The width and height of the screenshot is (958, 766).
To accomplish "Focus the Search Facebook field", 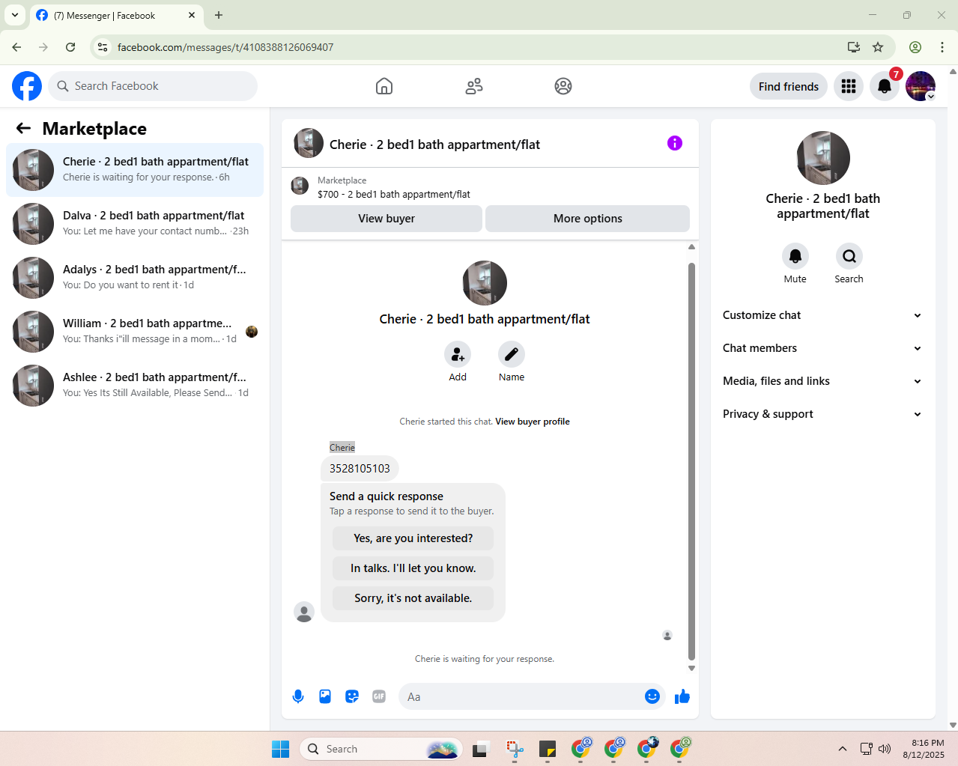I will (153, 86).
